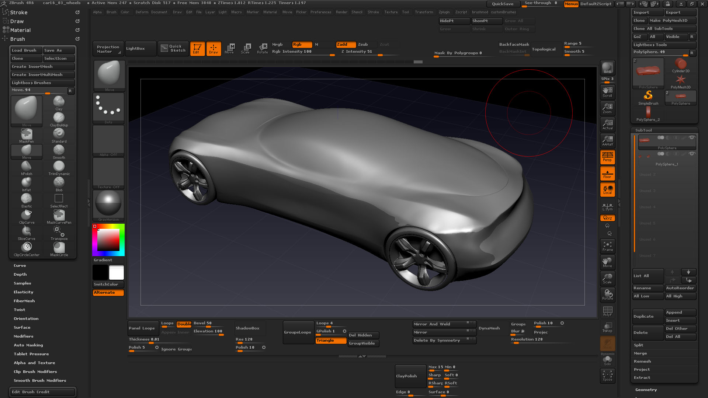
Task: Toggle Zadd sculpting mode
Action: pos(343,44)
